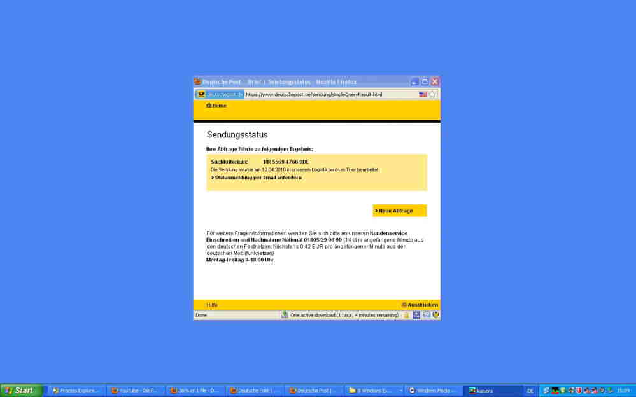The height and width of the screenshot is (397, 636).
Task: Click the download arrow icon in status bar
Action: (x=285, y=315)
